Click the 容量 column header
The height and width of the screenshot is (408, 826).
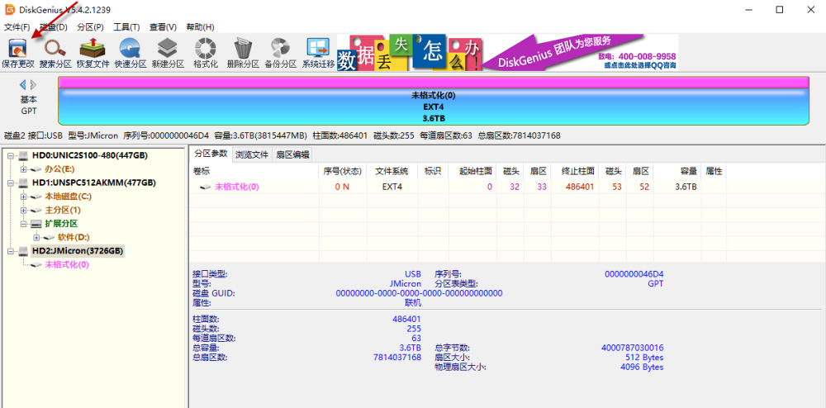677,171
